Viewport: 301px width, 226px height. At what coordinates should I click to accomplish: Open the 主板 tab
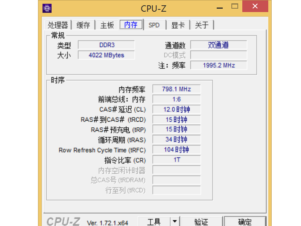pyautogui.click(x=107, y=25)
